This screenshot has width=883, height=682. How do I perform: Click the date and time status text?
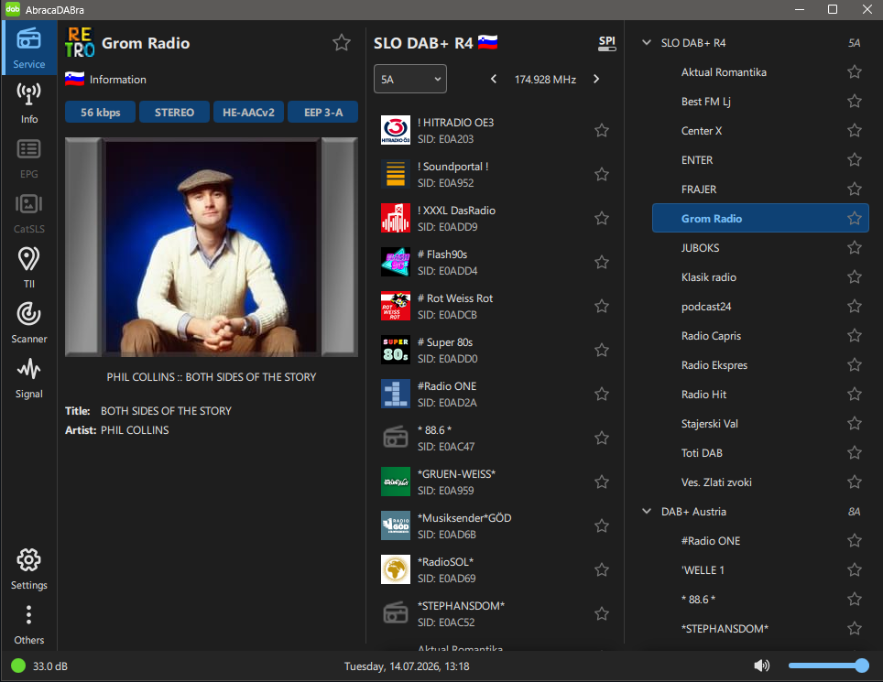(x=407, y=666)
